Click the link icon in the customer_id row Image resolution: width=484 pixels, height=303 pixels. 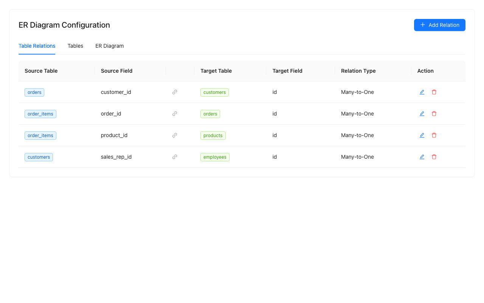tap(174, 92)
